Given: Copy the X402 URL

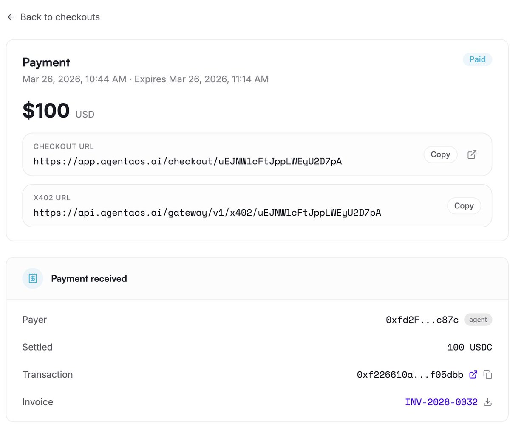Looking at the screenshot, I should [x=464, y=206].
